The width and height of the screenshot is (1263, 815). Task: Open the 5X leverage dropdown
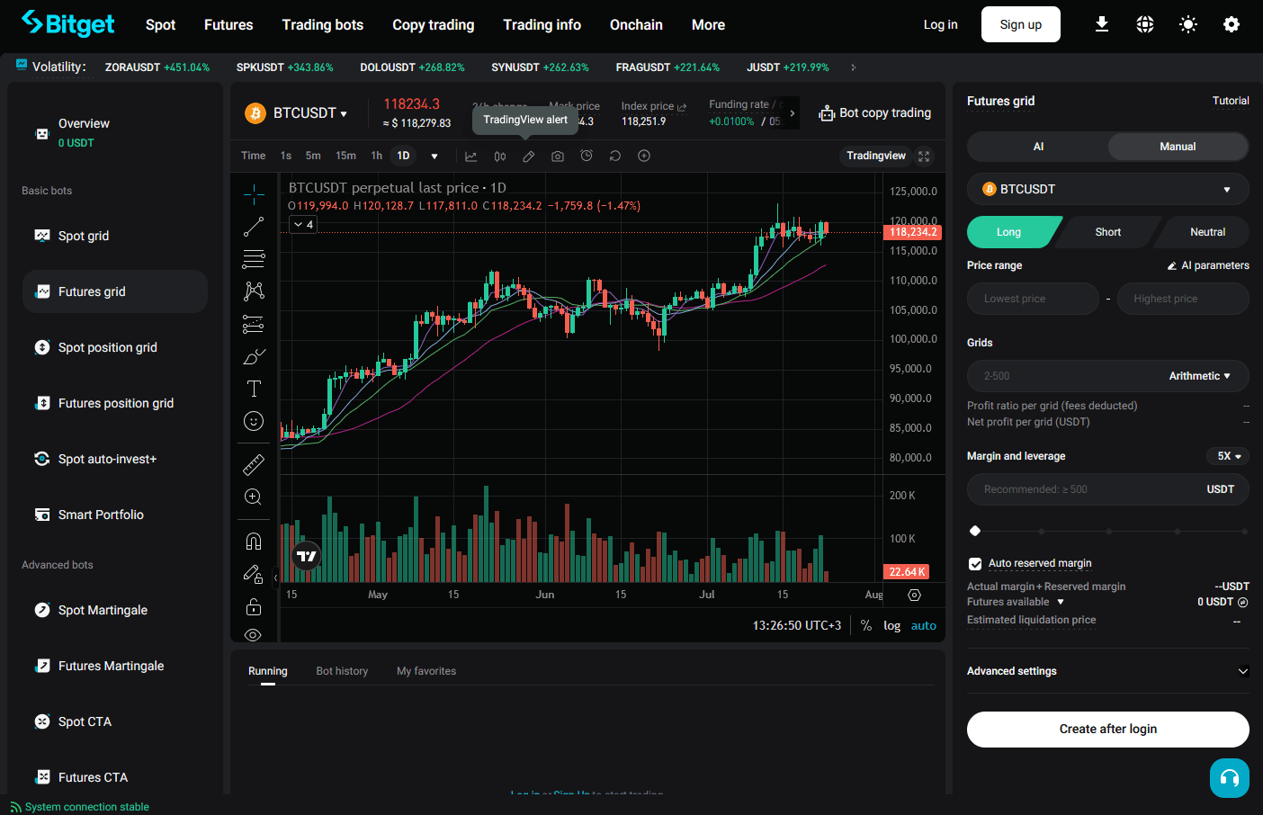(1228, 456)
